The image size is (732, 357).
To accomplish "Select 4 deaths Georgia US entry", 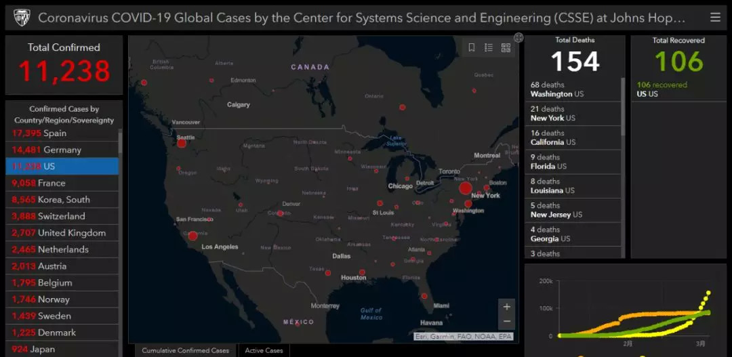I will coord(573,234).
